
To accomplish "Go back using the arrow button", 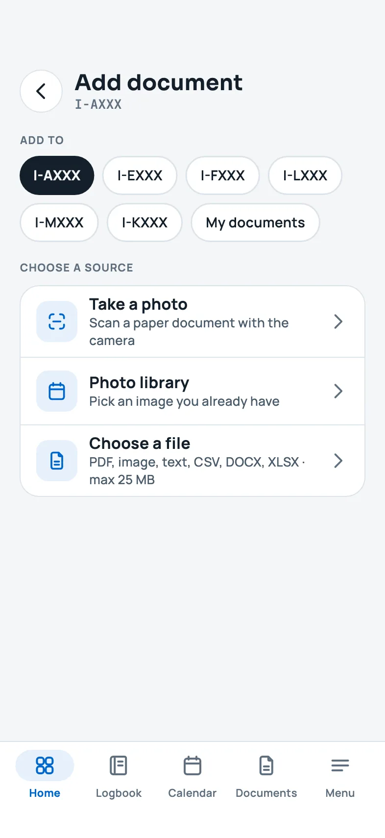I will point(41,91).
